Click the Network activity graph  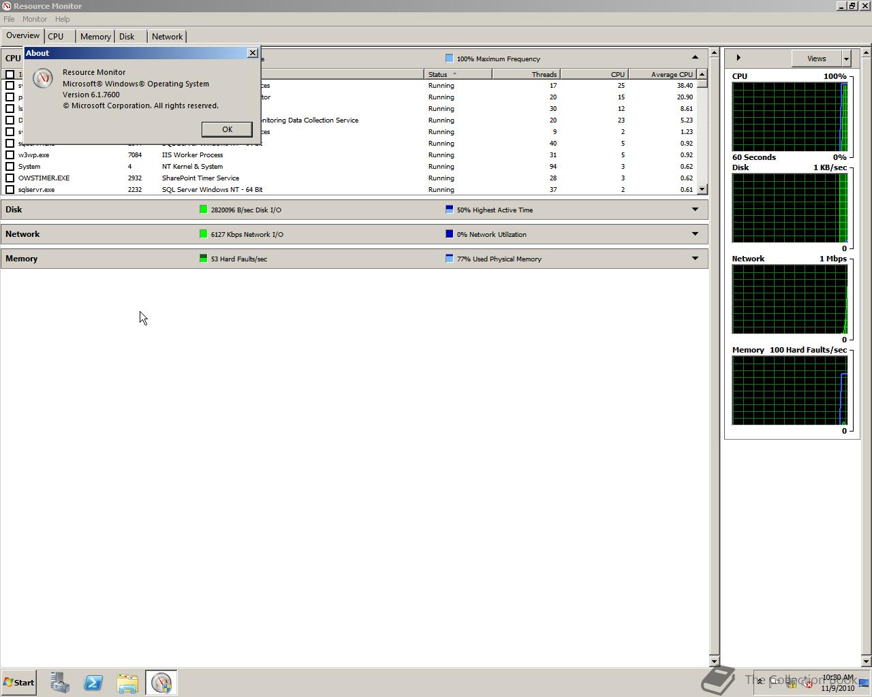coord(790,299)
